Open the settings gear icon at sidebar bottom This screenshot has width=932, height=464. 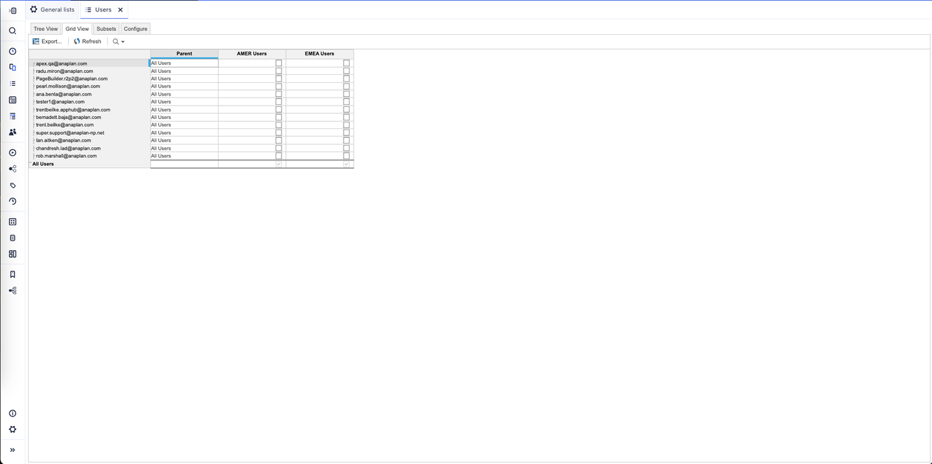[13, 429]
